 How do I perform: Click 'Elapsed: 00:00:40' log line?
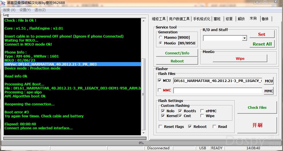(20, 124)
